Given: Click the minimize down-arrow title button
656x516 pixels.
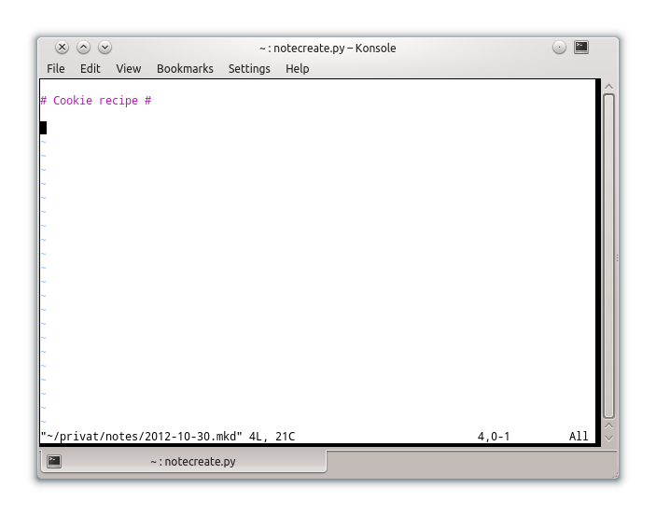Looking at the screenshot, I should click(105, 48).
